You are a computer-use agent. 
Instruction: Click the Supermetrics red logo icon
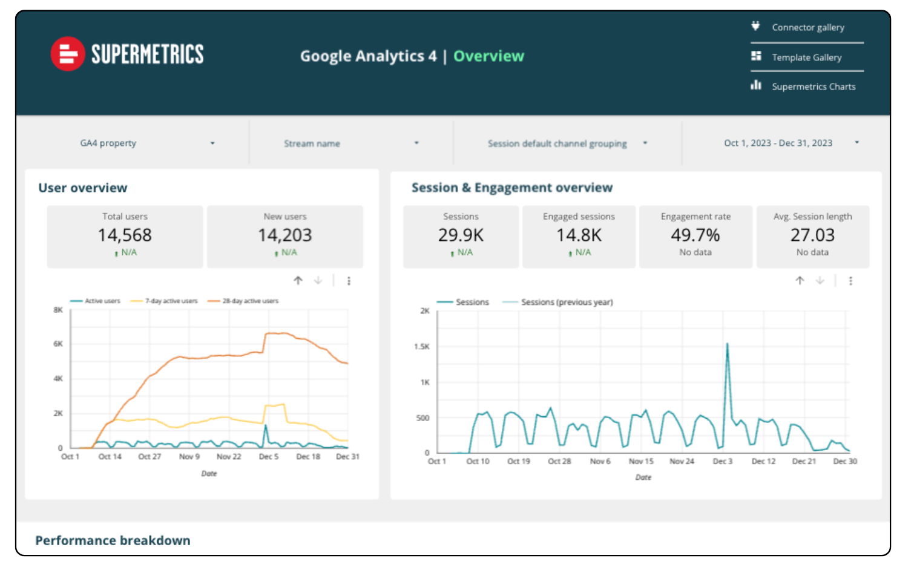click(68, 54)
